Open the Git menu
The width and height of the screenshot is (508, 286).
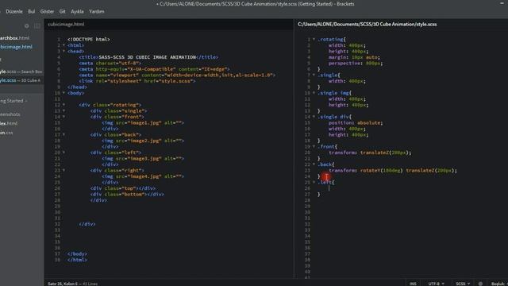62,11
